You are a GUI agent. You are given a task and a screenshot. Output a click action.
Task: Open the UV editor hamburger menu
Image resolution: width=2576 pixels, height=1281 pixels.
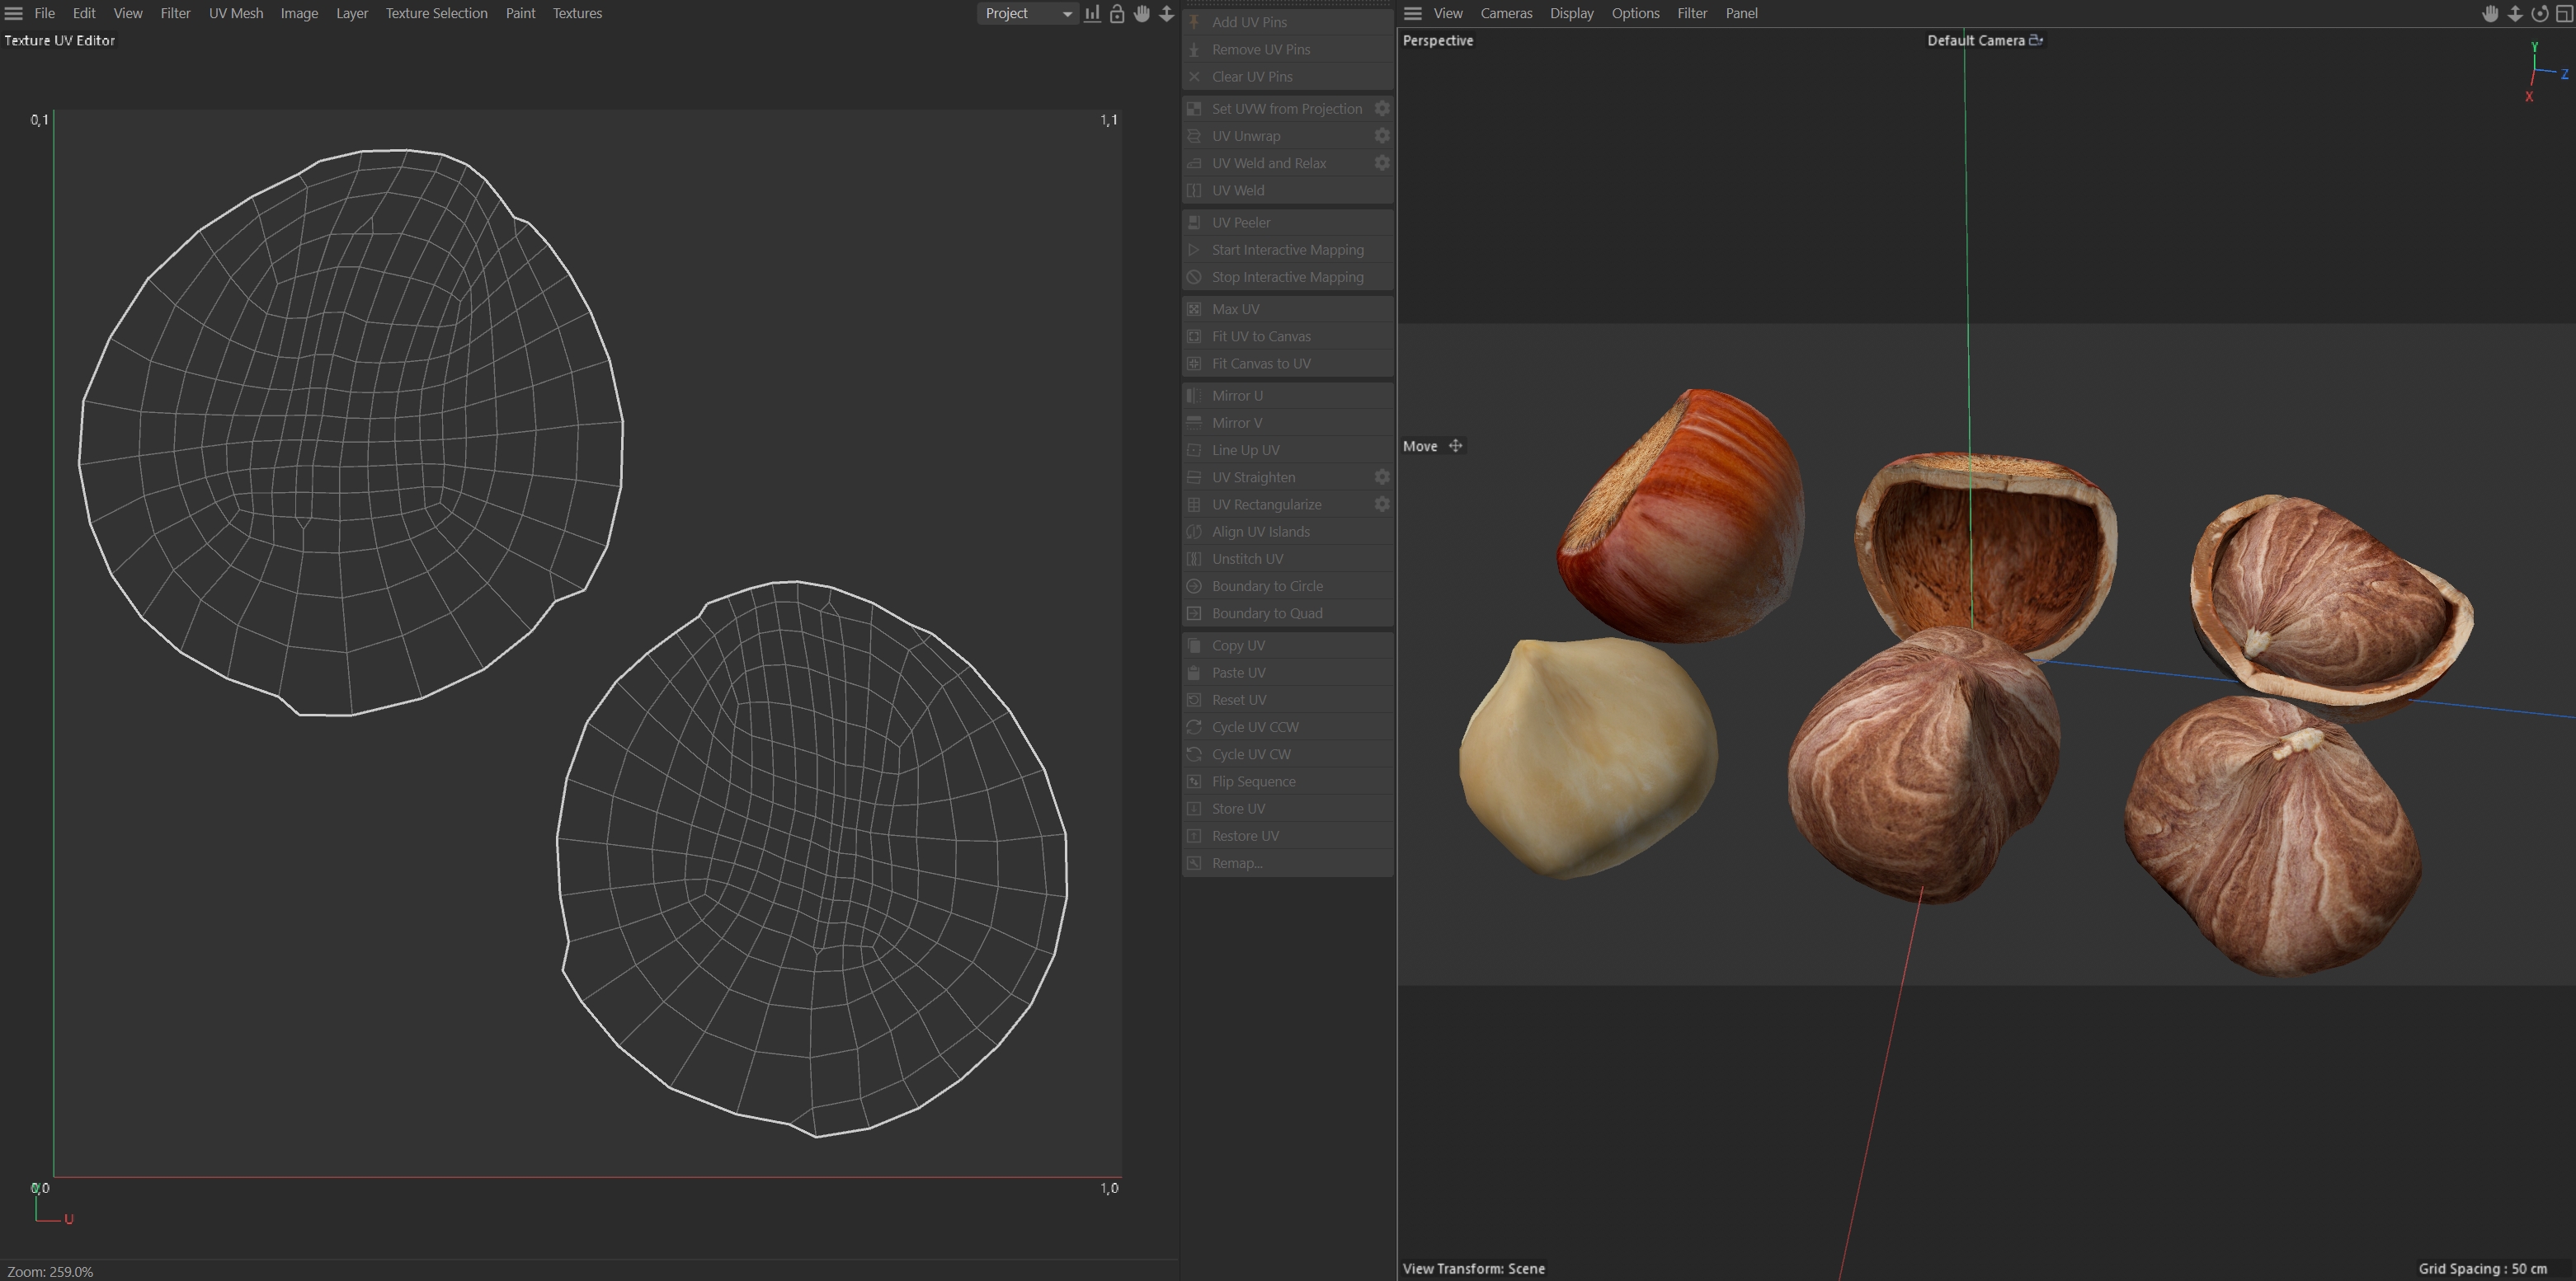pos(14,14)
